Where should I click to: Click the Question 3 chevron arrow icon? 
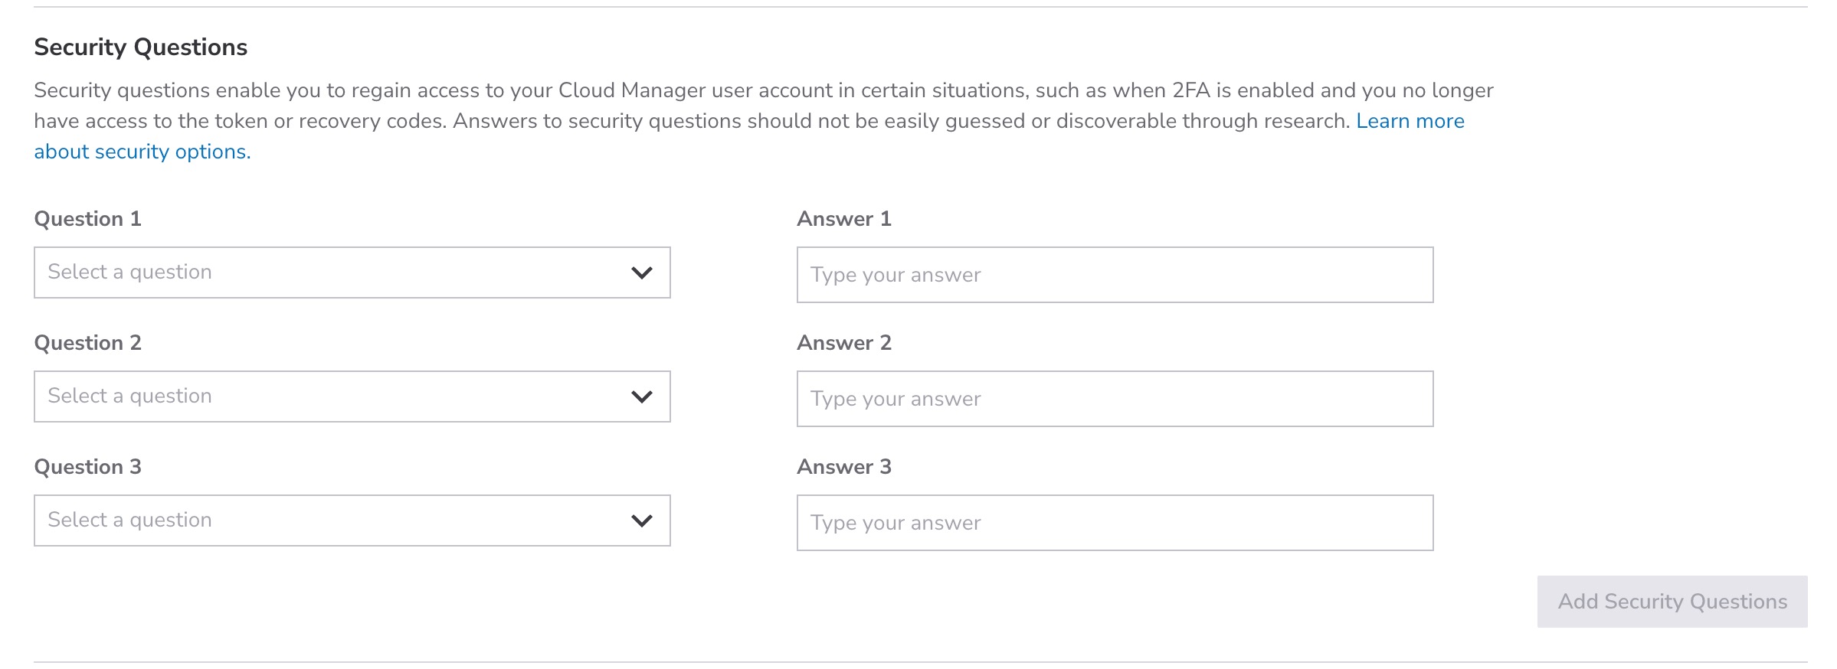point(641,521)
